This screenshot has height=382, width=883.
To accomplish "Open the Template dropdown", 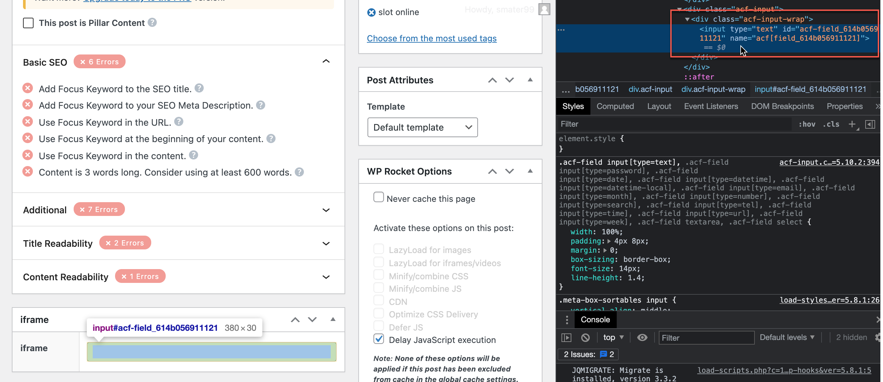I will click(422, 127).
